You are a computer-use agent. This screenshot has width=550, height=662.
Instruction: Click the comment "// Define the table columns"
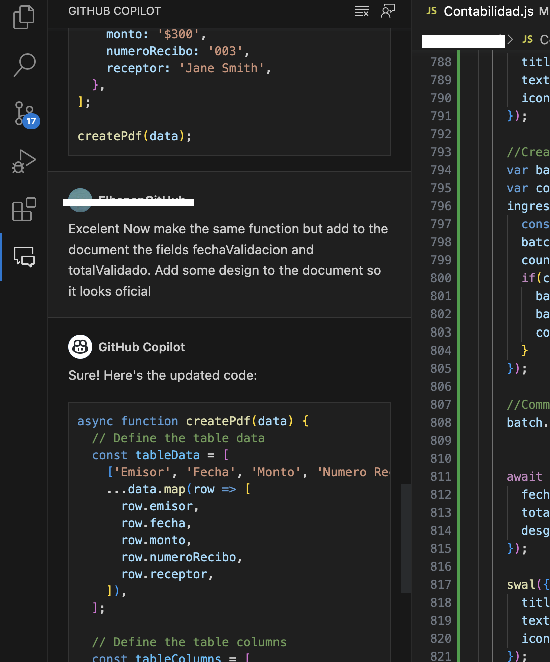point(189,642)
